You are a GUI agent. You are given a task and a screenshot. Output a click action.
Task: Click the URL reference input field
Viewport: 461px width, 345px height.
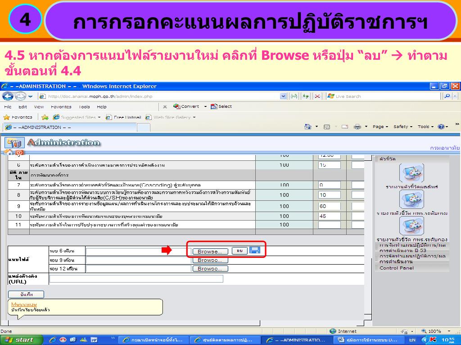136,279
